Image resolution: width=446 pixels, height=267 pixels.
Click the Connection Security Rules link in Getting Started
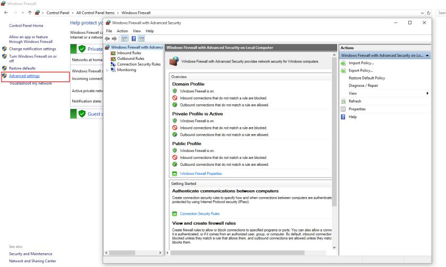point(200,213)
